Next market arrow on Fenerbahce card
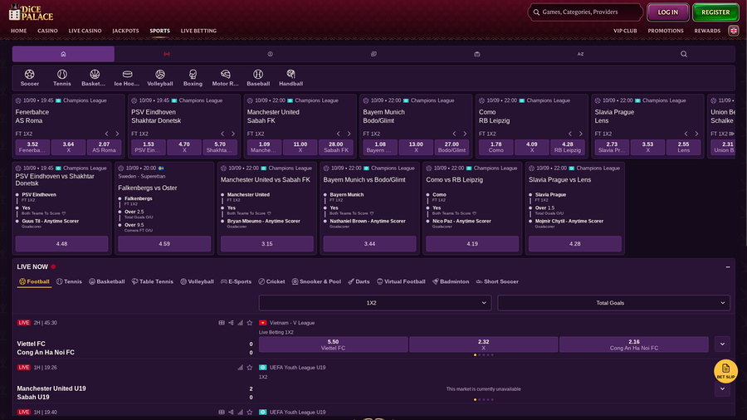This screenshot has height=420, width=747. tap(117, 134)
